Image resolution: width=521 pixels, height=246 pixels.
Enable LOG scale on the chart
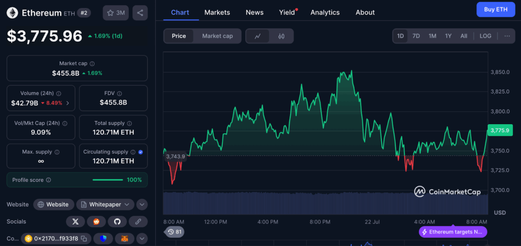[485, 36]
